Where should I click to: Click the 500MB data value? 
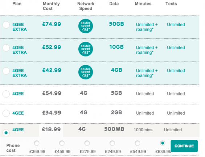click(x=114, y=129)
